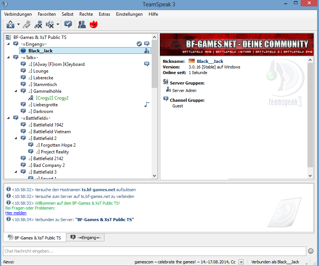
Task: Collapse the Gammelhöhle channel
Action: click(16, 91)
